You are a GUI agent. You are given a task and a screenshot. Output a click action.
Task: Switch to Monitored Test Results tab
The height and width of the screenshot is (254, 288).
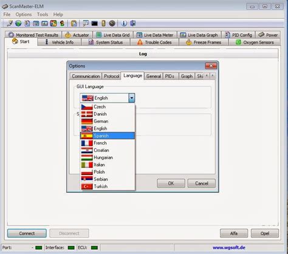(x=33, y=35)
